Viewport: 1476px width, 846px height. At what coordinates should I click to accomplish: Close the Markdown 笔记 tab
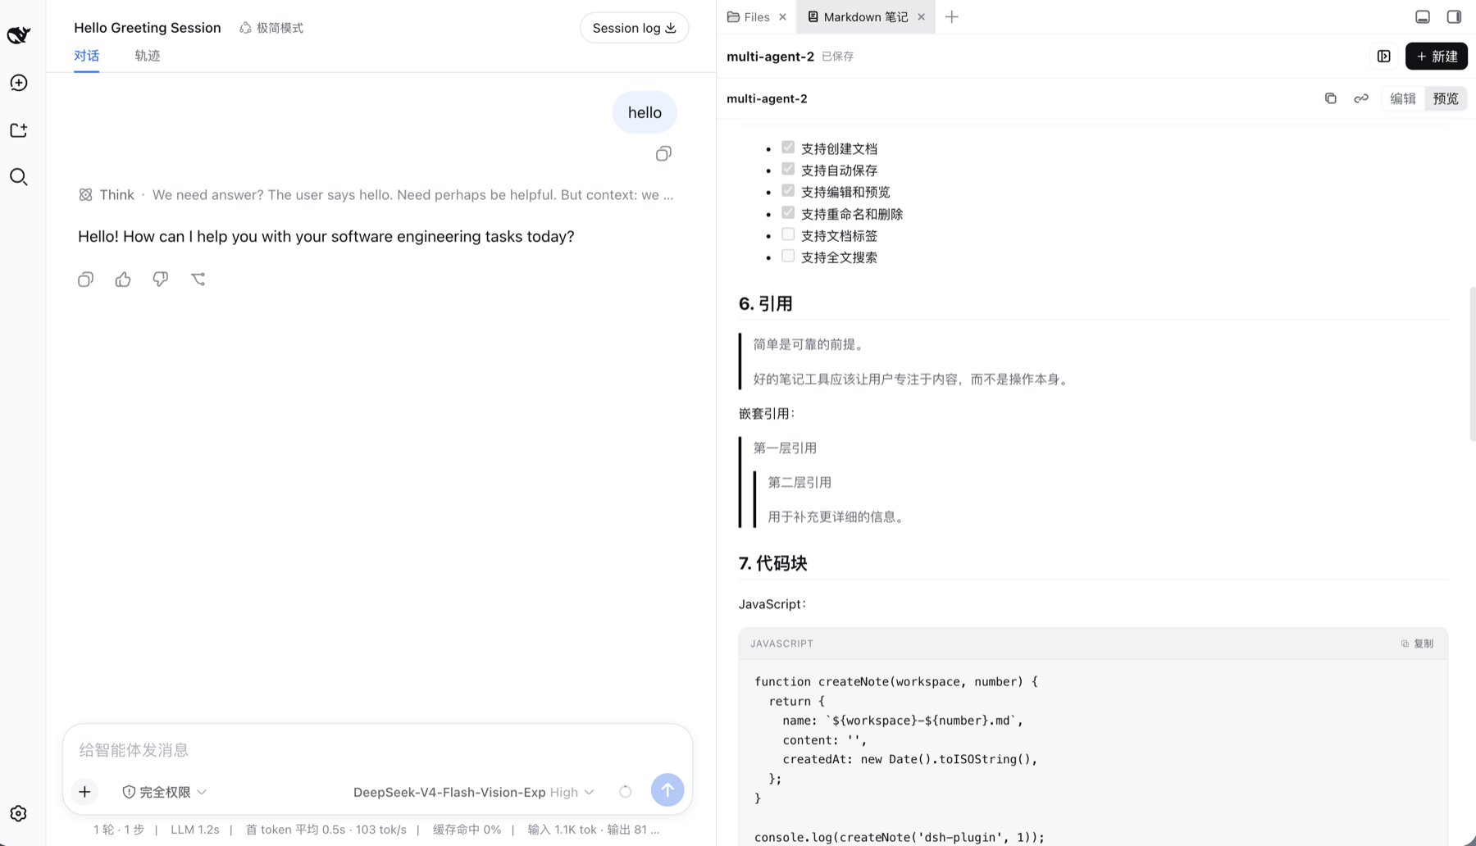(x=922, y=16)
